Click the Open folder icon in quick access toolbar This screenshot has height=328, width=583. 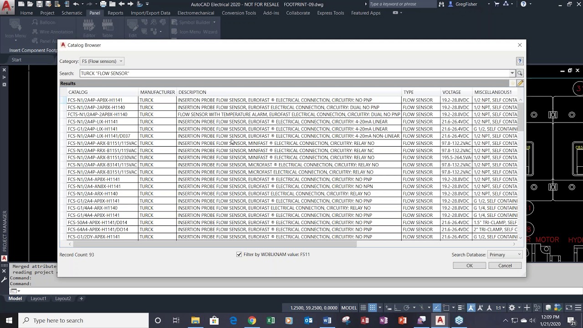(30, 4)
